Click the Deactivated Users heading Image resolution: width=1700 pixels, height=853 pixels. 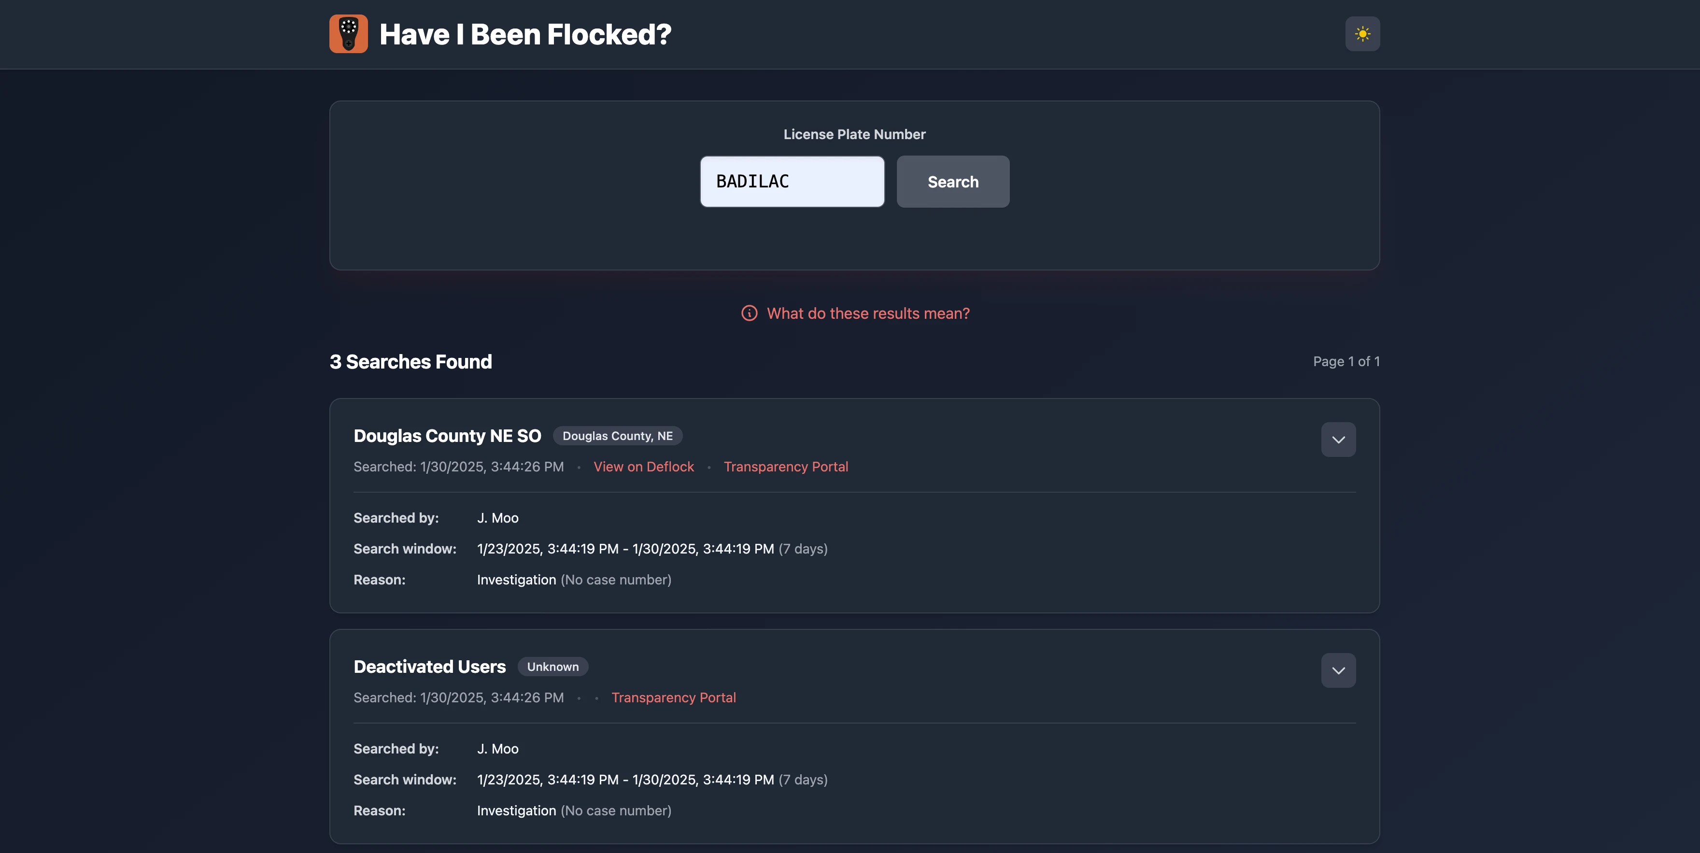click(430, 667)
